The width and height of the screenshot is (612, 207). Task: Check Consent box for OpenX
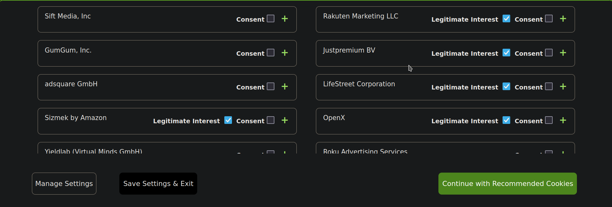549,120
